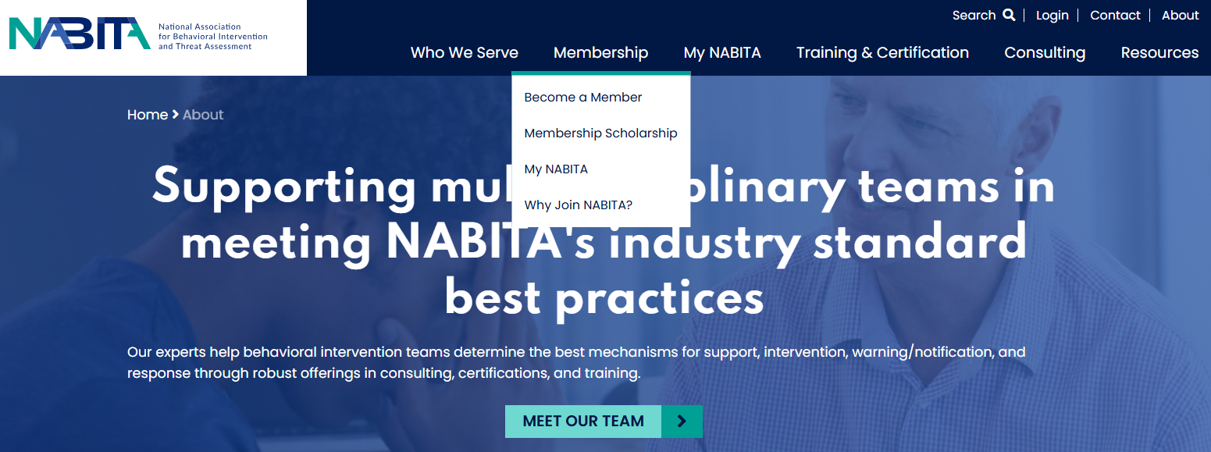Click Home in the breadcrumb trail

[148, 114]
